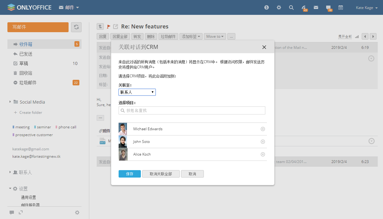Open the calendar icon in header
This screenshot has width=383, height=219.
341,7
